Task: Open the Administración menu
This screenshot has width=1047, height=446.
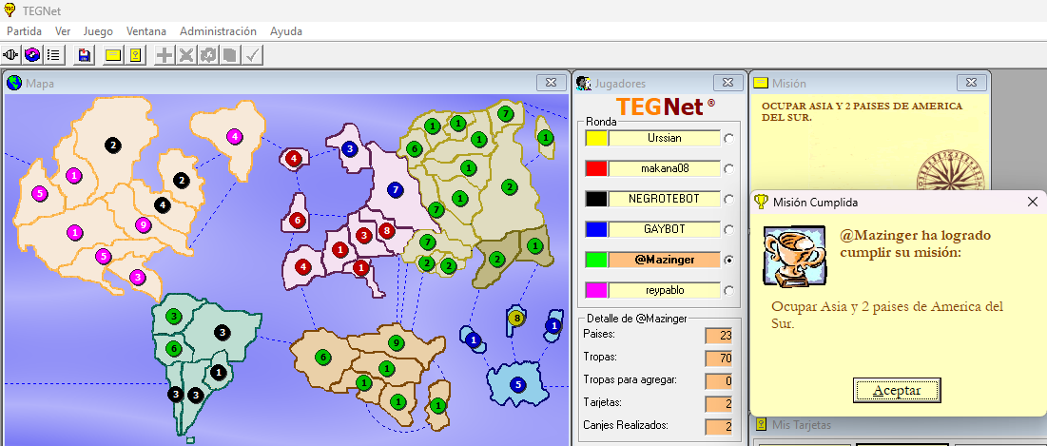Action: pos(218,31)
